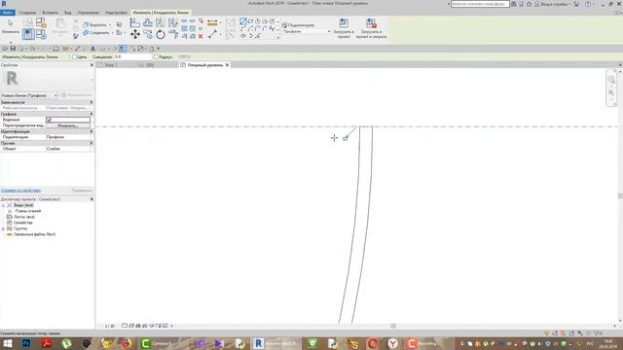Screen dimensions: 623x350
Task: Open the Файл menu
Action: [x=7, y=13]
